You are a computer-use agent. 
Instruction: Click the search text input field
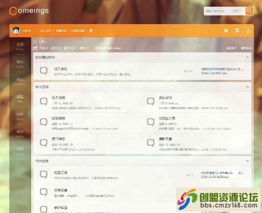(217, 11)
